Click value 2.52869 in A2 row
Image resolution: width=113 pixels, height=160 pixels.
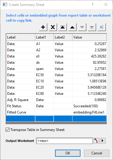pos(89,50)
